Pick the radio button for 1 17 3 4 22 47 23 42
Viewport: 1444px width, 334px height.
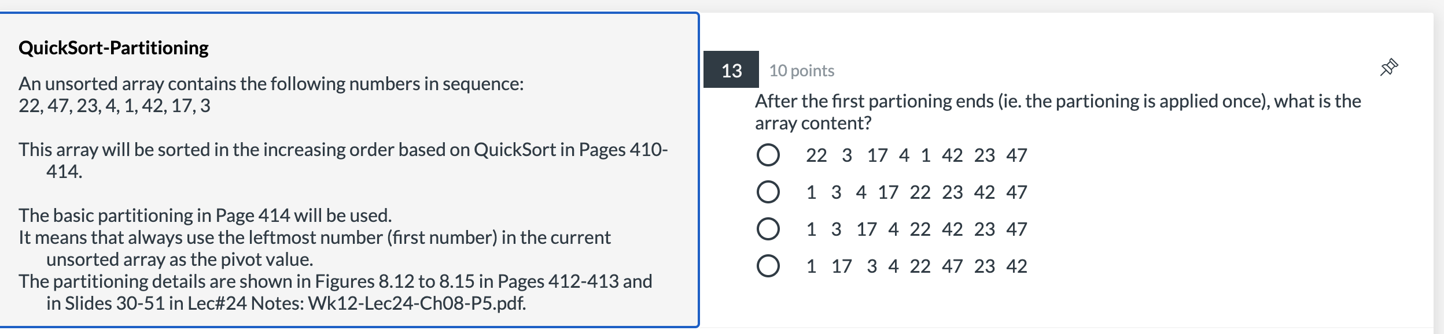(768, 266)
